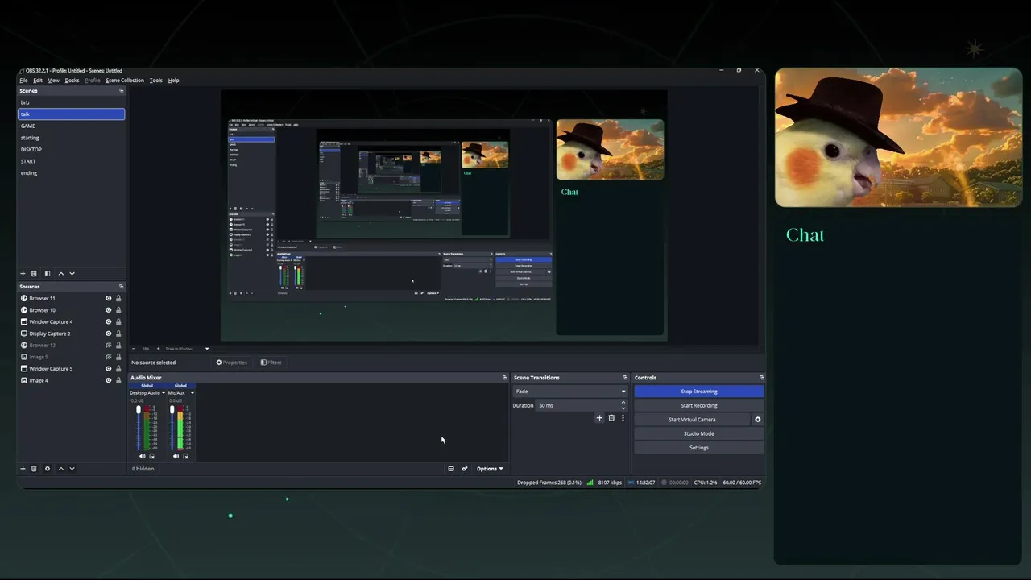Hide the Display Capture 2 source
1031x580 pixels.
pyautogui.click(x=109, y=333)
